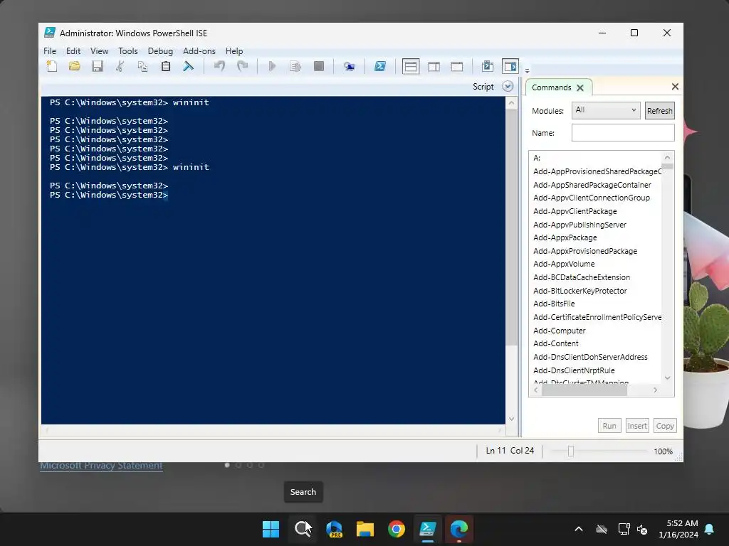The width and height of the screenshot is (729, 546).
Task: Open the Add-ons menu
Action: tap(199, 51)
